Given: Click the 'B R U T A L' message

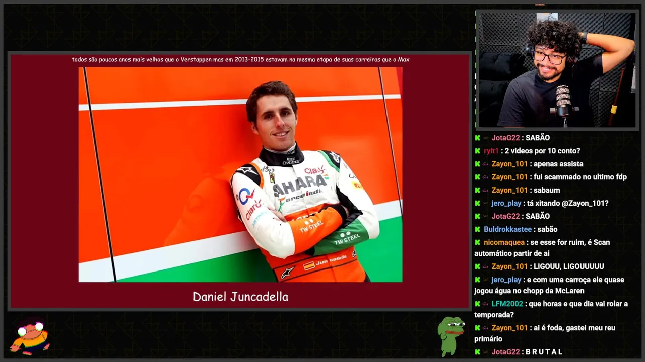Looking at the screenshot, I should click(x=544, y=352).
